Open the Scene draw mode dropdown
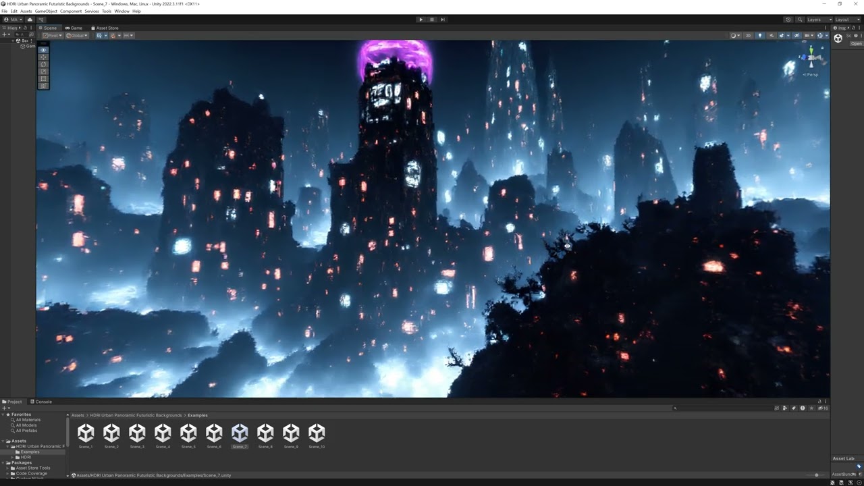The height and width of the screenshot is (486, 864). (734, 35)
